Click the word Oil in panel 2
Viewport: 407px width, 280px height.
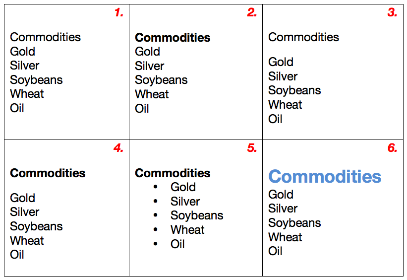pos(142,108)
